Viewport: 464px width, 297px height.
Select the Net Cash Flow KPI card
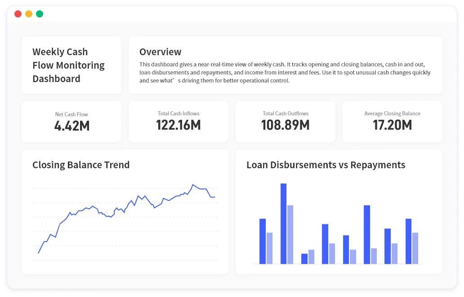[x=71, y=121]
